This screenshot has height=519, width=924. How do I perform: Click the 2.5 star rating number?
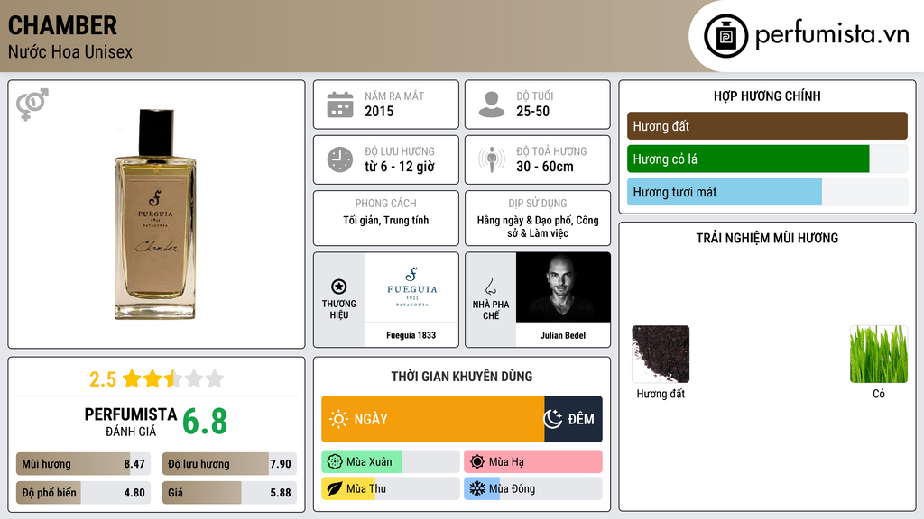103,379
